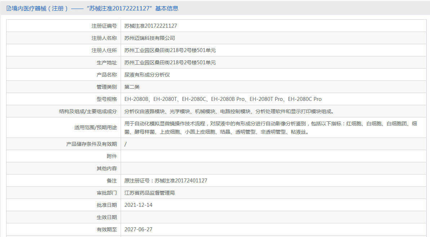Click the label '批准日期'

point(106,205)
